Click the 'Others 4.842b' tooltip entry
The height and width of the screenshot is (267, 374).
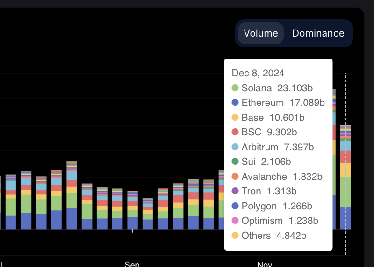(269, 236)
